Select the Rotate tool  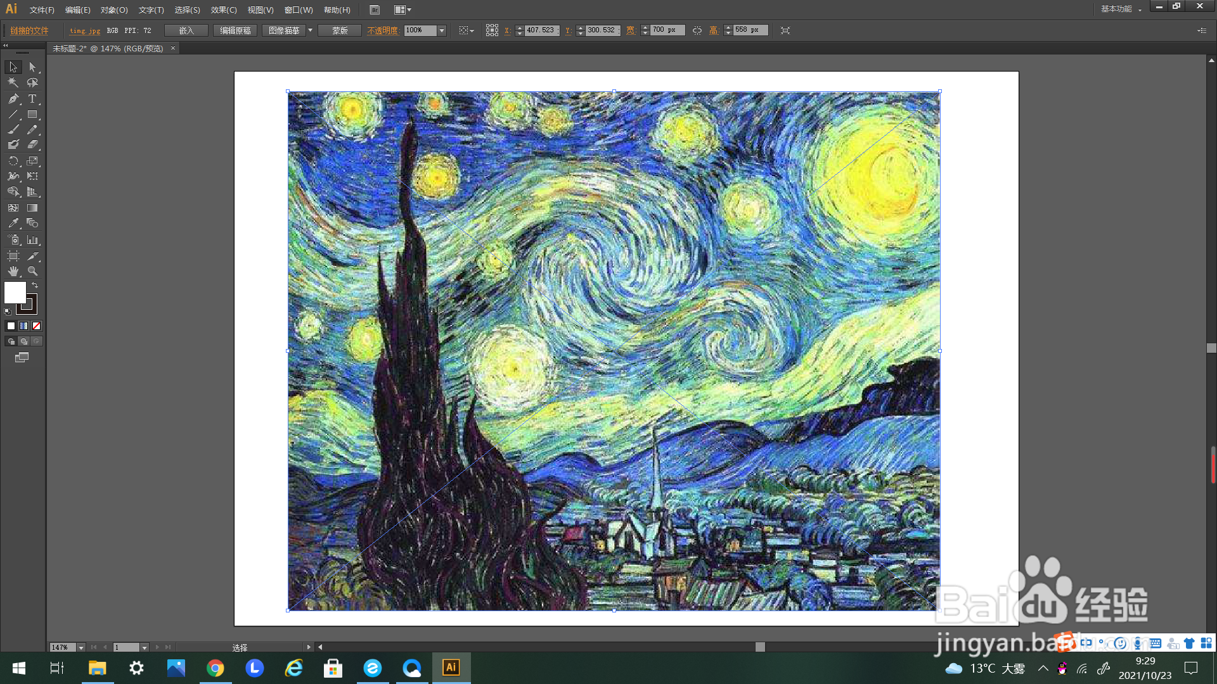(13, 161)
